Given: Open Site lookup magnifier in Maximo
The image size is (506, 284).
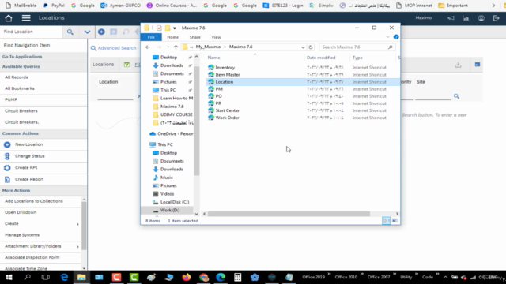Looking at the screenshot, I should pyautogui.click(x=456, y=96).
